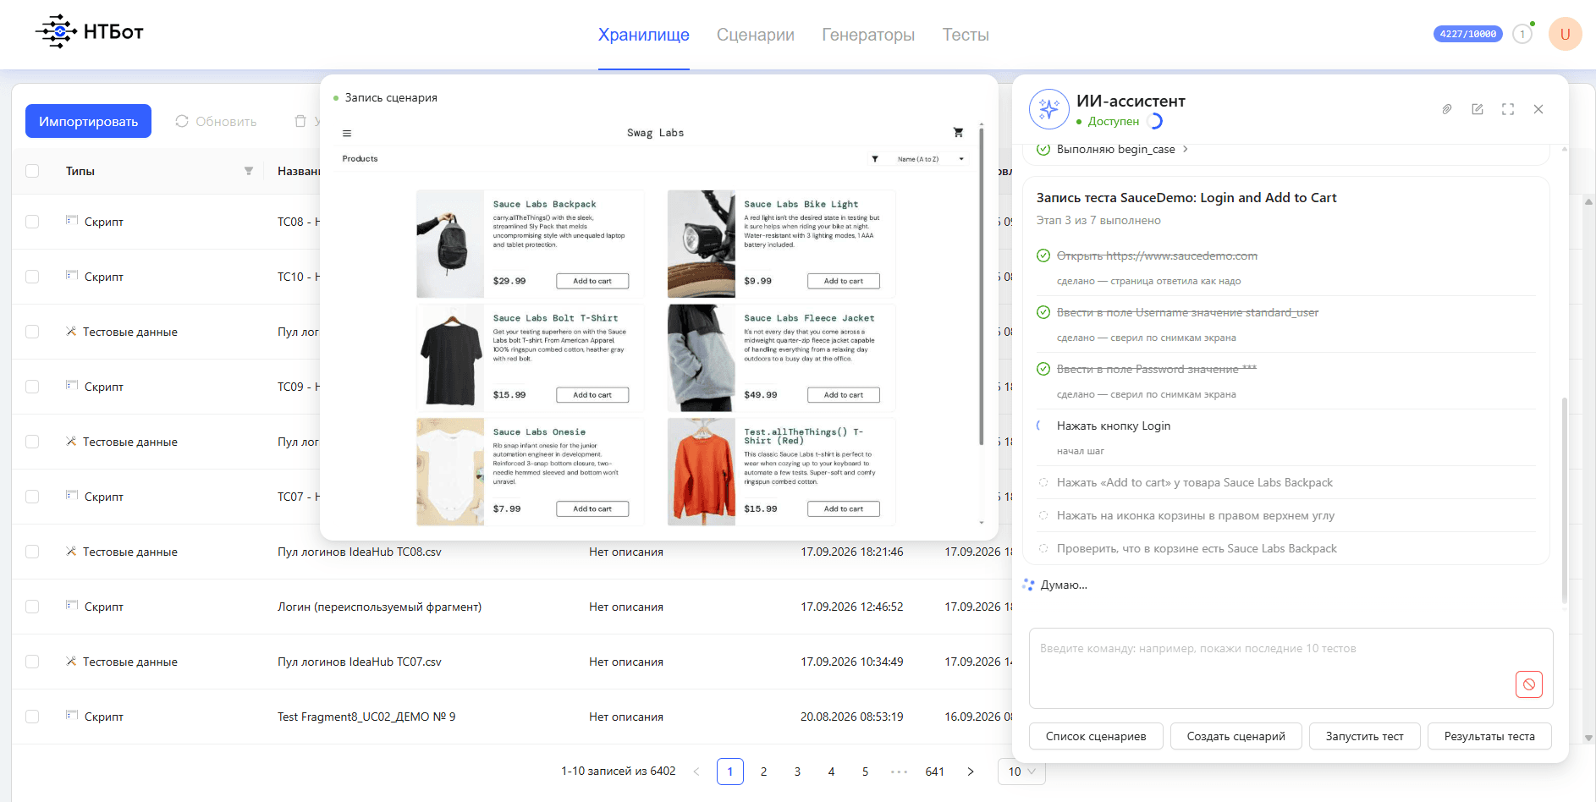
Task: Switch to the Тесты tab
Action: click(x=966, y=35)
